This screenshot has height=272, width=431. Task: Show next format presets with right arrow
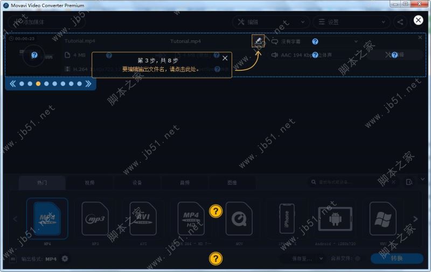pos(415,219)
